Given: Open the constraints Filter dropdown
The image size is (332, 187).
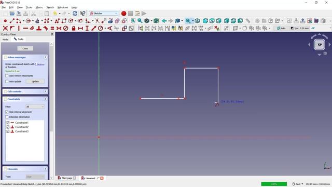Looking at the screenshot, I should click(x=35, y=106).
